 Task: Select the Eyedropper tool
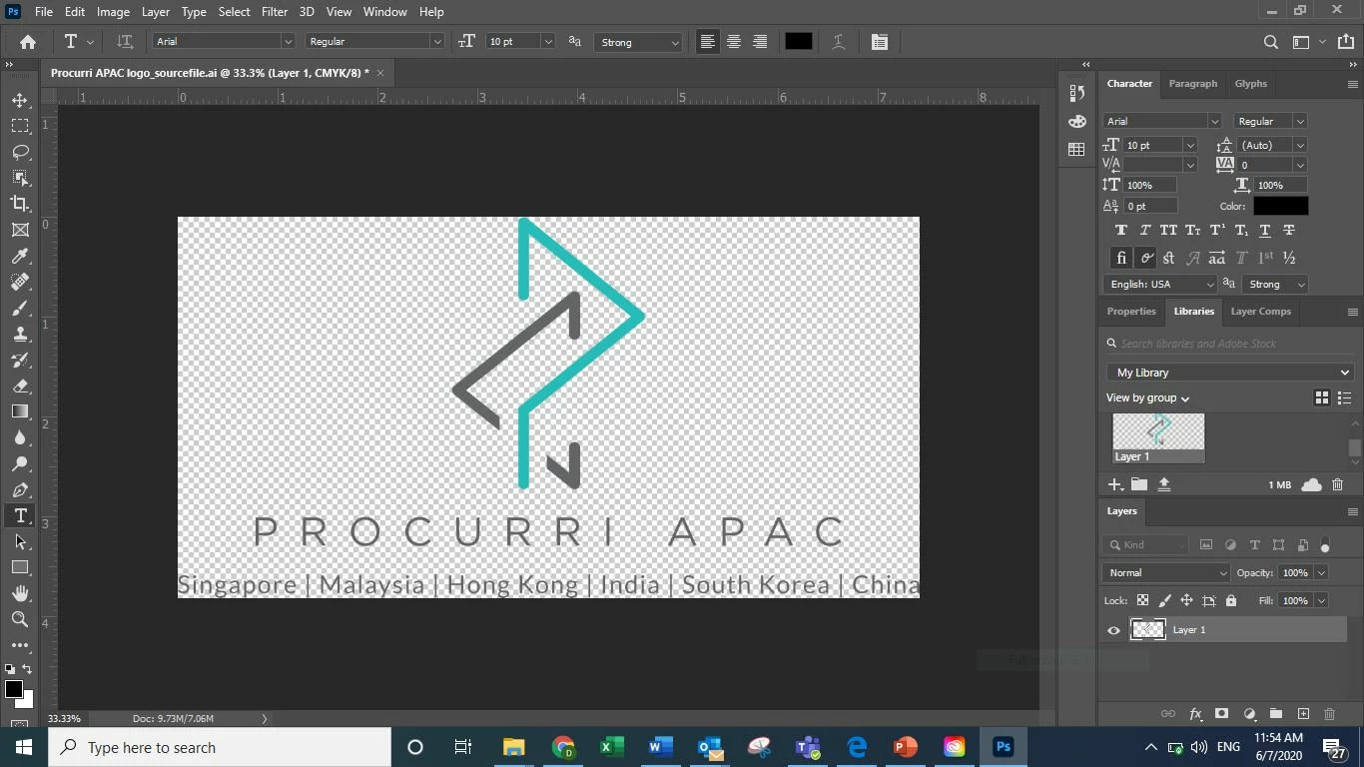20,256
